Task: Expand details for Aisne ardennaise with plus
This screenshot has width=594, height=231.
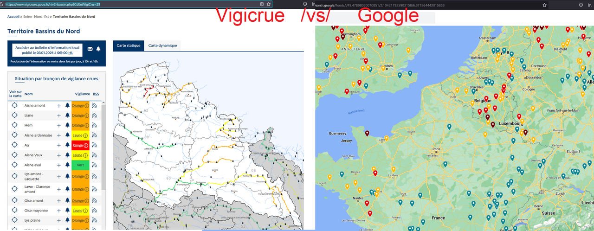Action: pos(59,135)
